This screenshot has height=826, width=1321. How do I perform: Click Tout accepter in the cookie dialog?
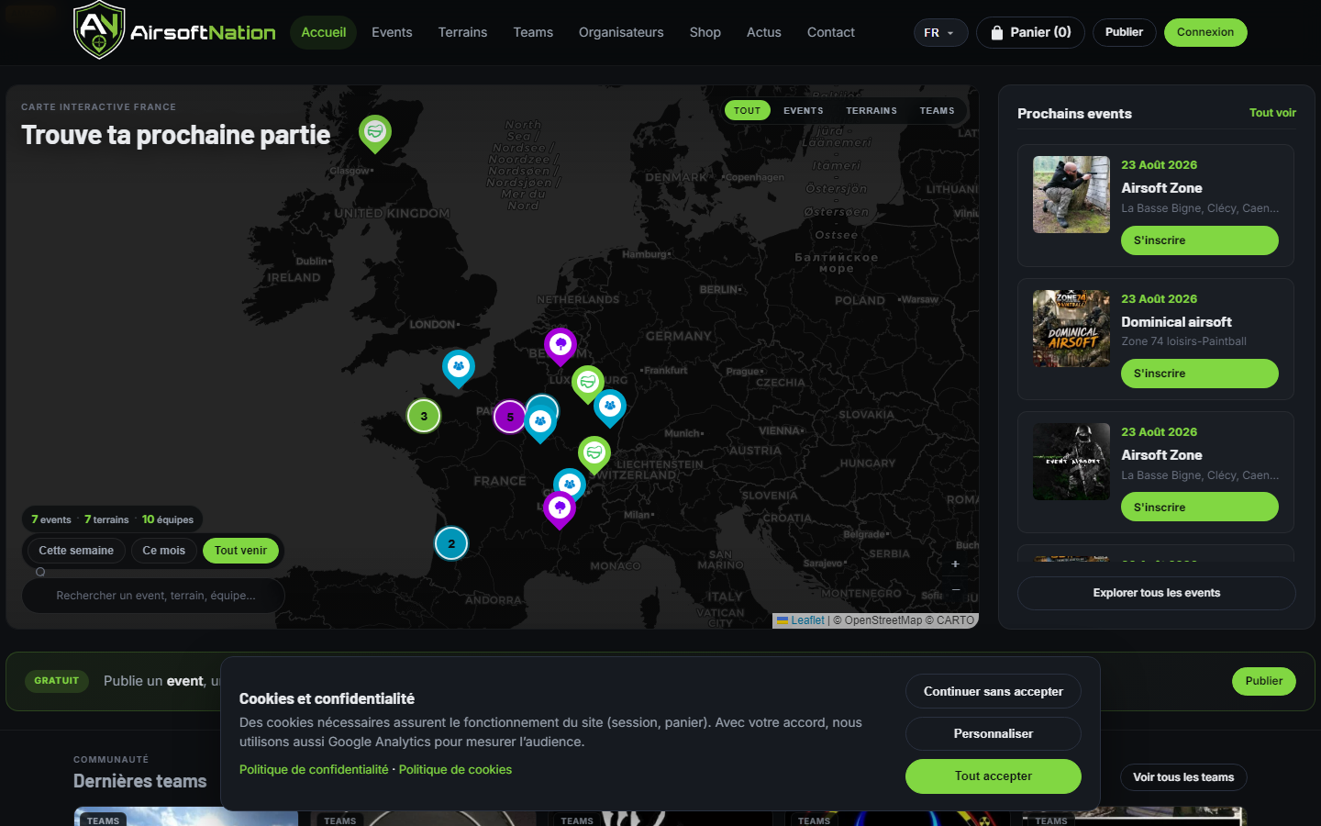(994, 776)
